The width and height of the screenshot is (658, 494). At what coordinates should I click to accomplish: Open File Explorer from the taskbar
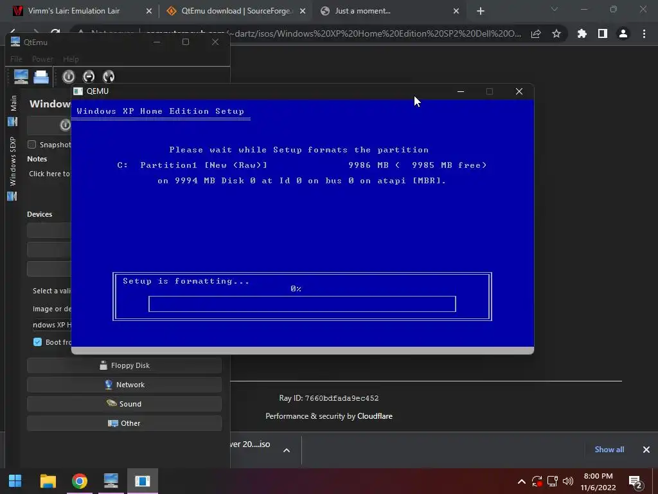click(48, 481)
